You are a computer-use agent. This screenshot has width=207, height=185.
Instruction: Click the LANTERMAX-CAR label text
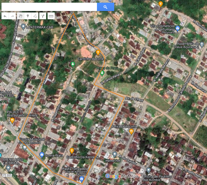coord(40,27)
